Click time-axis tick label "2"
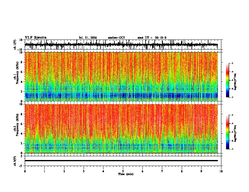 (64, 171)
